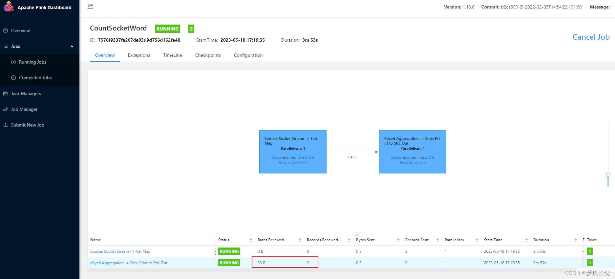Click the Task Managers schedule icon
Image resolution: width=615 pixels, height=279 pixels.
point(6,93)
